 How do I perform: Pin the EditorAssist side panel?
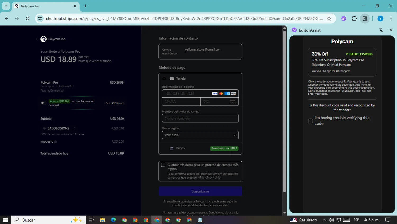(381, 30)
